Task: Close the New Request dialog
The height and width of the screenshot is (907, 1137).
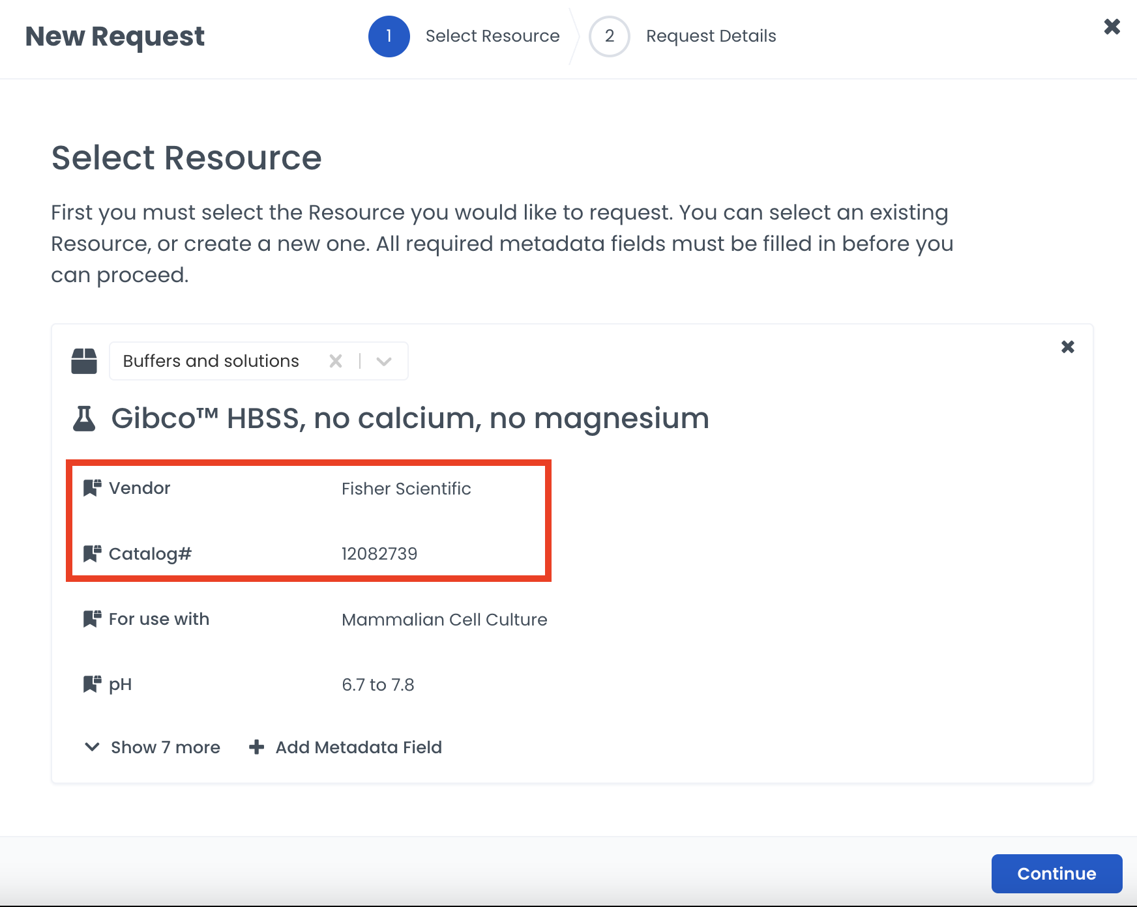Action: tap(1112, 27)
